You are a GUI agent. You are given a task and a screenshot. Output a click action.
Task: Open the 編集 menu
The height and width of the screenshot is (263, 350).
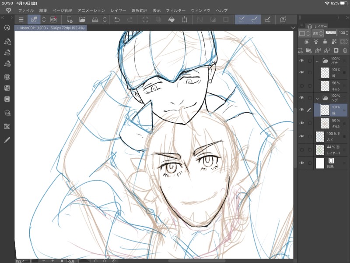(x=43, y=11)
